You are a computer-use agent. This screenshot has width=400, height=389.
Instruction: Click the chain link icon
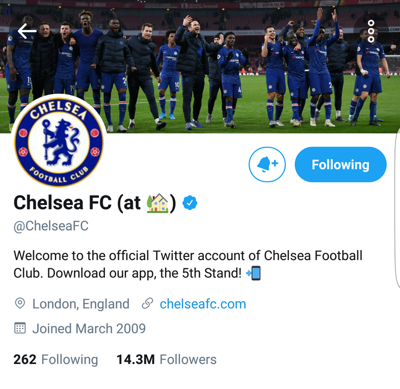click(x=147, y=304)
